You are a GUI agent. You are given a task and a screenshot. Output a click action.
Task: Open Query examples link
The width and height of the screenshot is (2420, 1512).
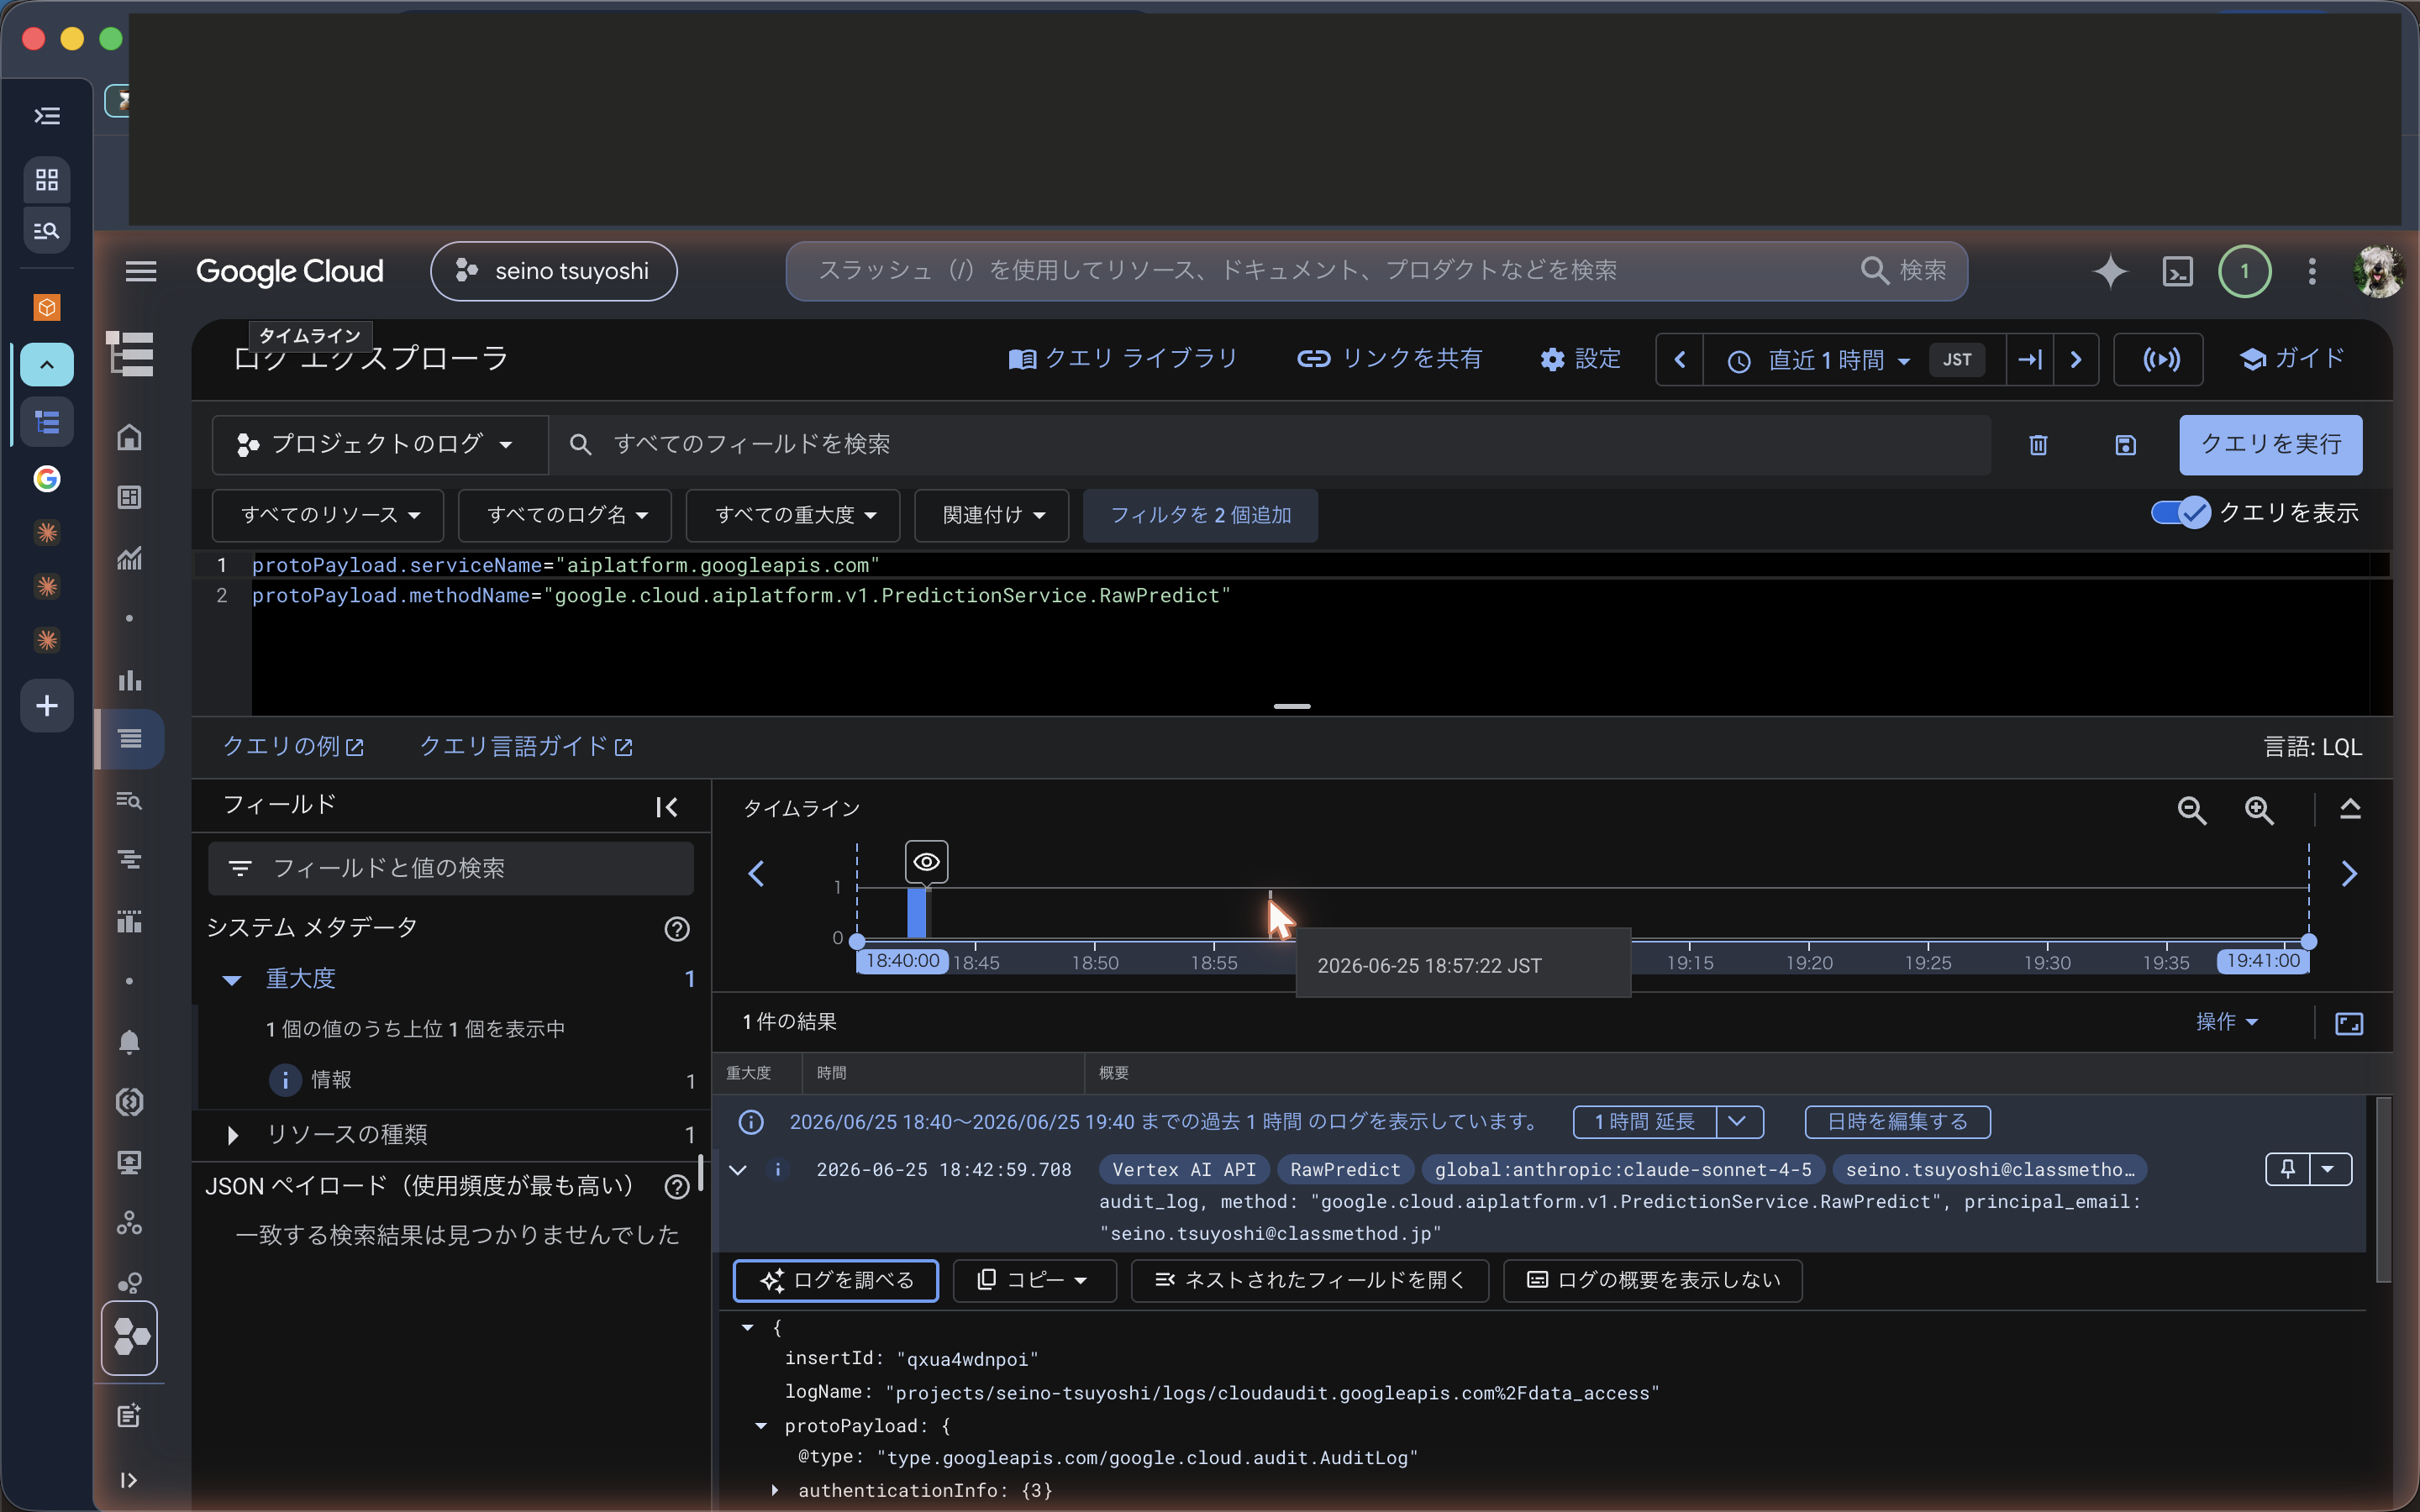[x=293, y=747]
